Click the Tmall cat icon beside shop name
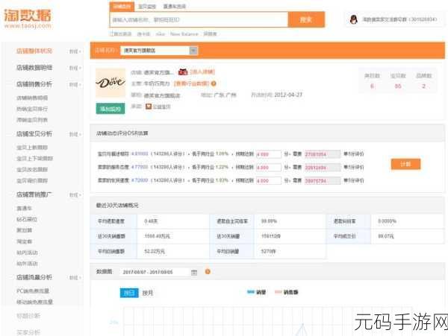 (183, 72)
